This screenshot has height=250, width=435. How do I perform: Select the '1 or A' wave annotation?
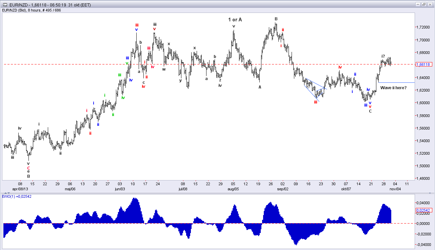[235, 20]
